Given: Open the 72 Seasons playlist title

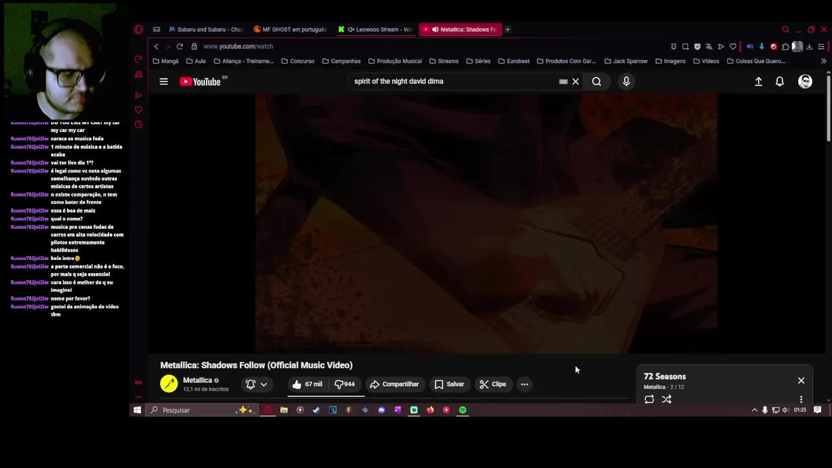Looking at the screenshot, I should [664, 376].
